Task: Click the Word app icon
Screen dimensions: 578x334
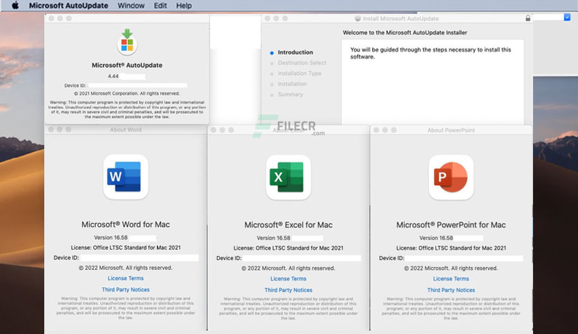Action: (x=126, y=177)
